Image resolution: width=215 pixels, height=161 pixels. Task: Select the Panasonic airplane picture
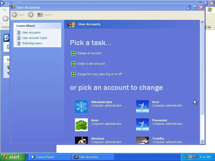[142, 125]
